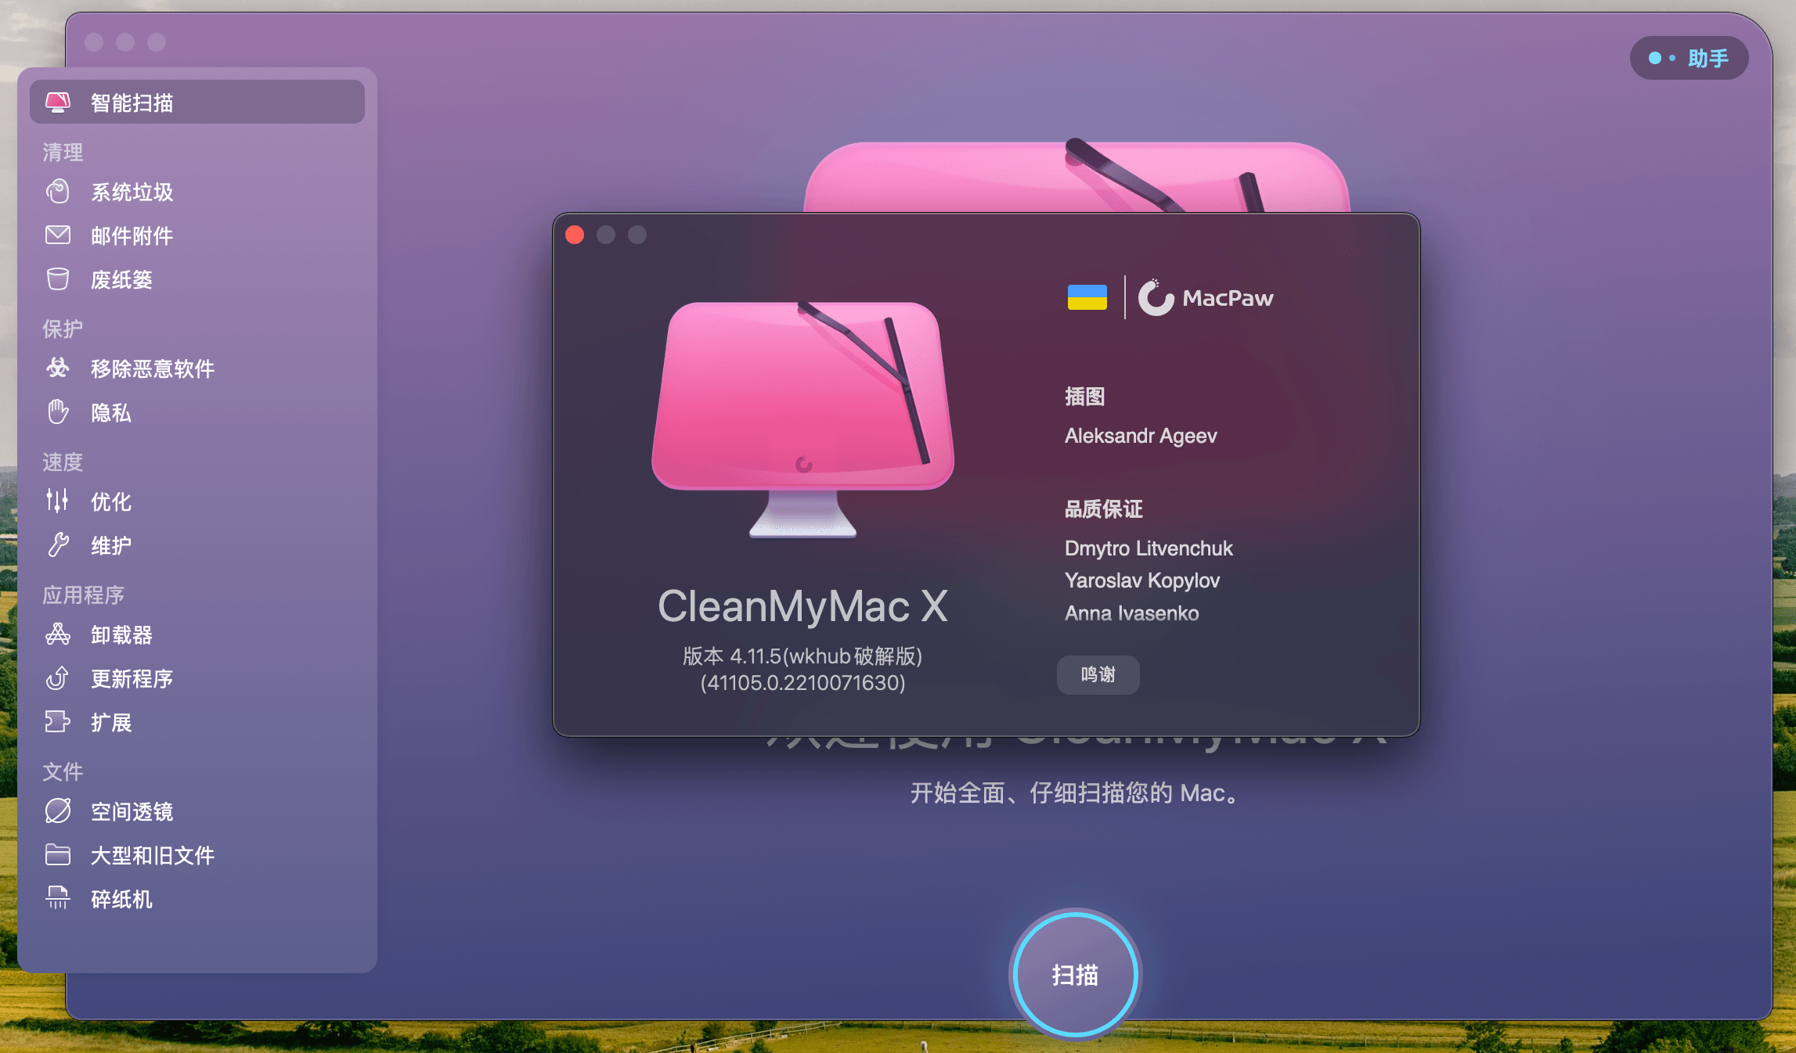Select 更新程序 in the sidebar

click(197, 678)
